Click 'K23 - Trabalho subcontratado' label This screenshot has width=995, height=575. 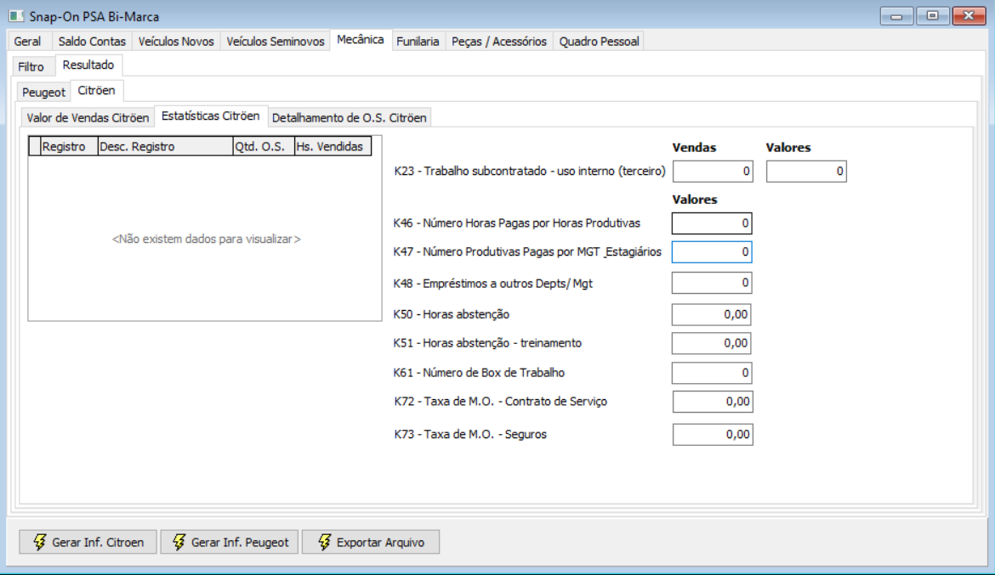pos(530,172)
